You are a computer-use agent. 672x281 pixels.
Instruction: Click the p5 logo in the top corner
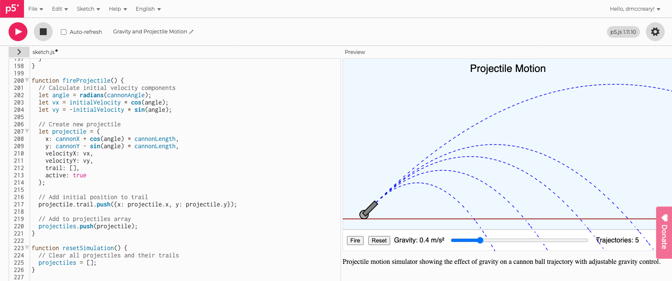coord(12,9)
